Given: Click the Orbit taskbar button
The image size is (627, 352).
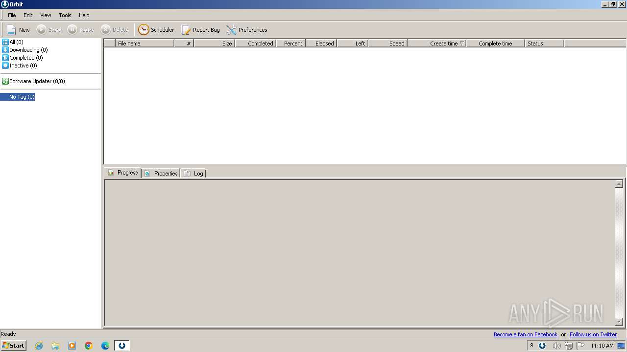Looking at the screenshot, I should 121,346.
